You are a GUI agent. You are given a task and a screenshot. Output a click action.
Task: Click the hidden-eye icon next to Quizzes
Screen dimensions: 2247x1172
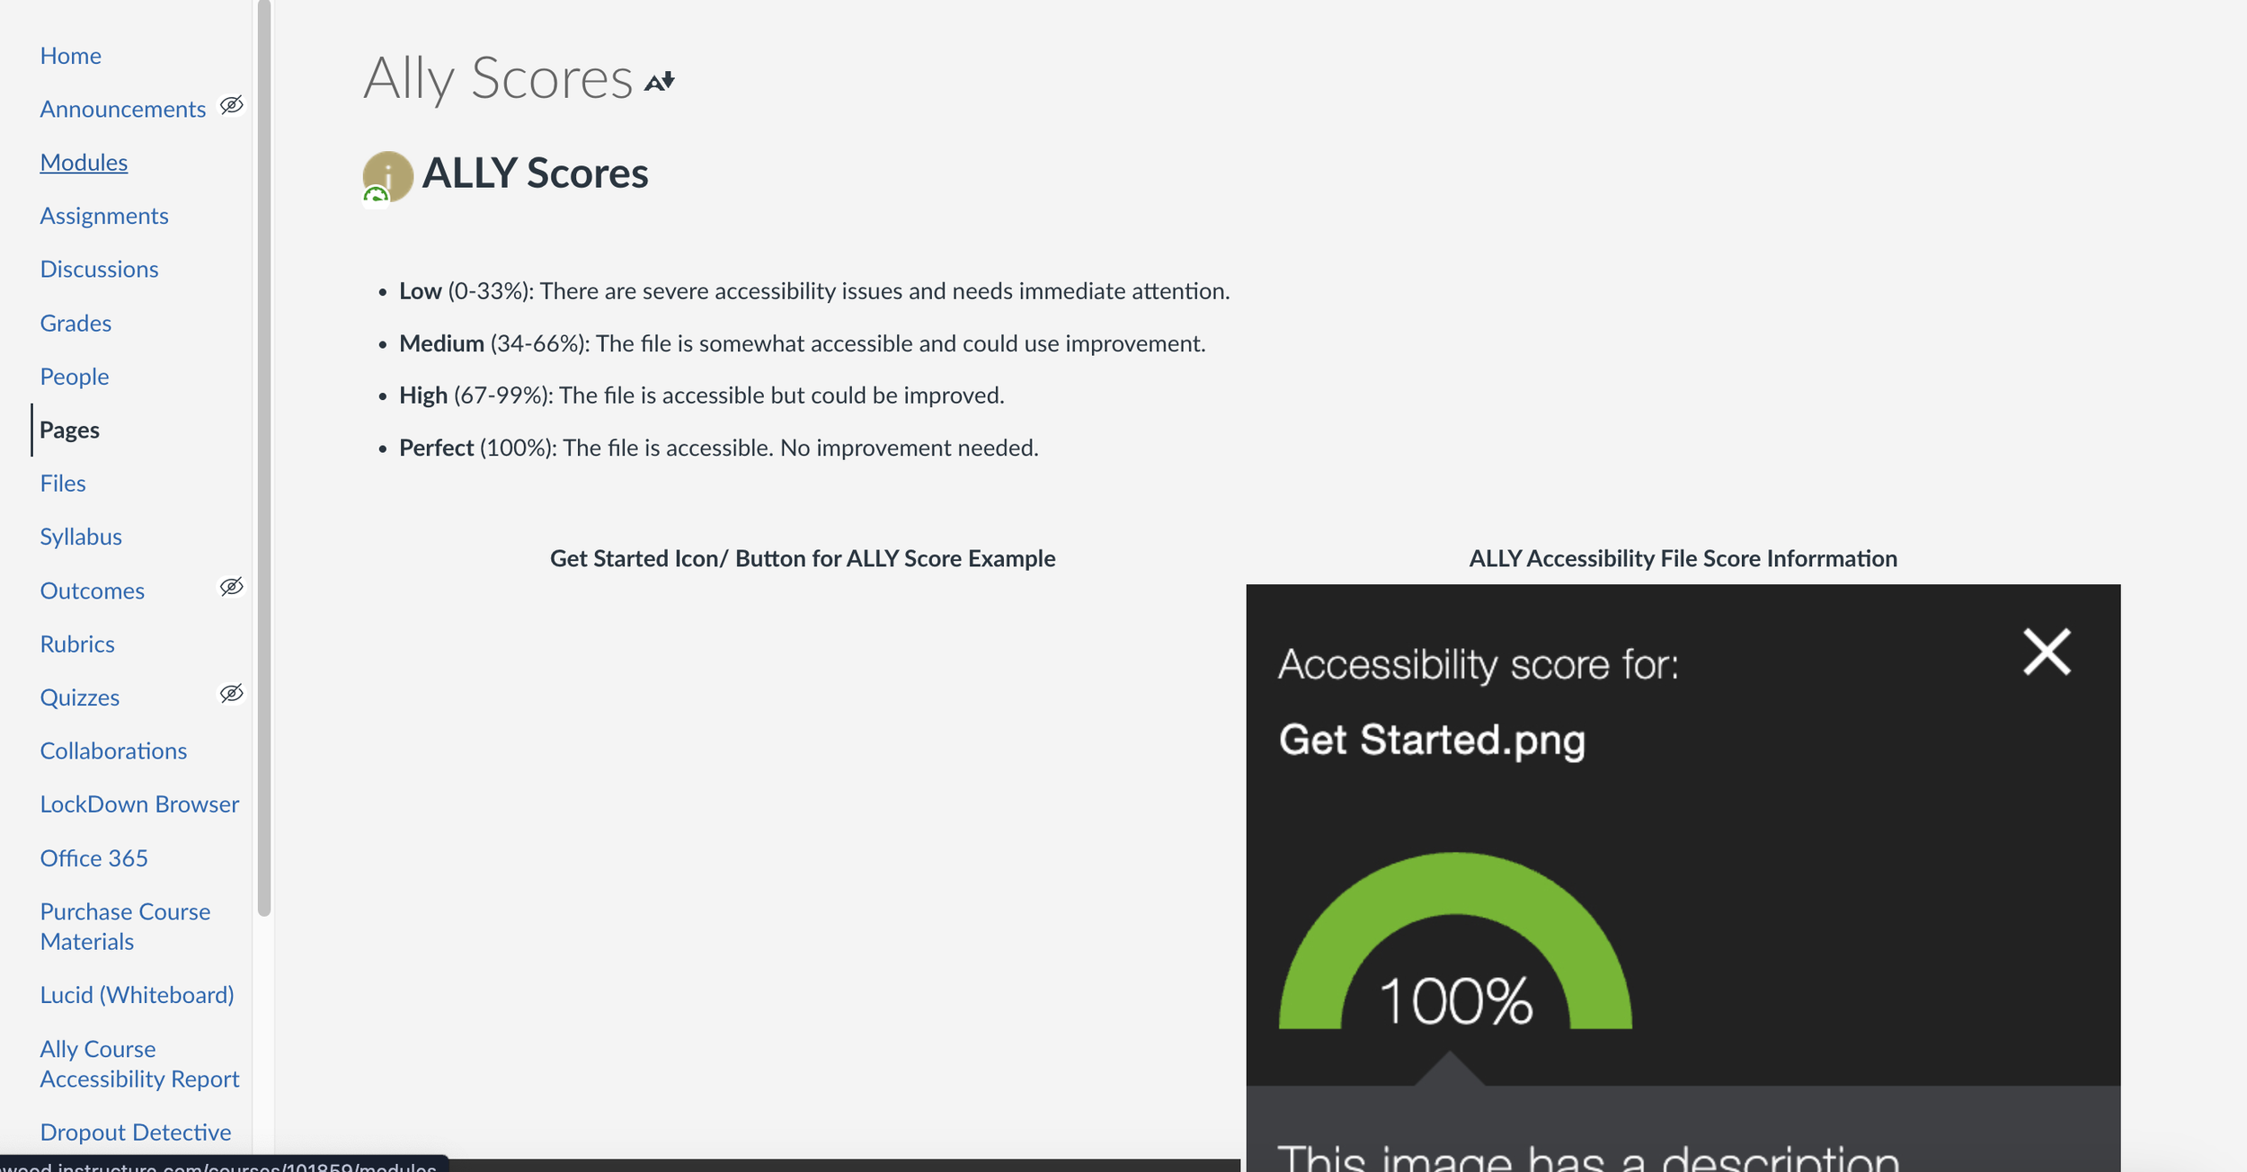coord(232,694)
